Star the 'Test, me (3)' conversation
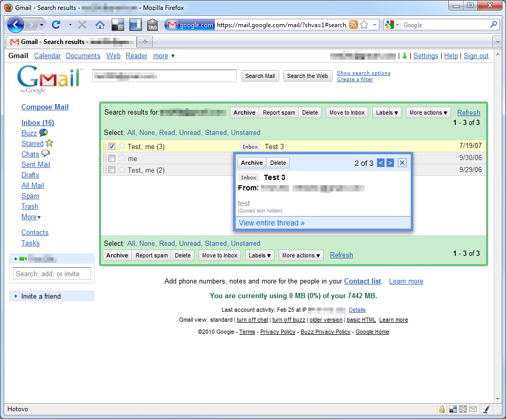This screenshot has width=506, height=419. pos(122,146)
